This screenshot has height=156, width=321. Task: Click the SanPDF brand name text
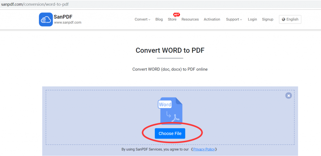63,17
